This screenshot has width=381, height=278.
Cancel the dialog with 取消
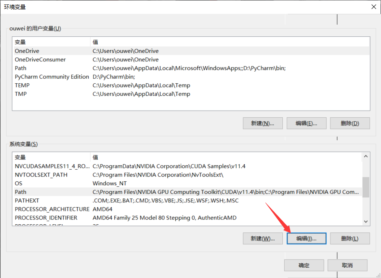(x=347, y=265)
